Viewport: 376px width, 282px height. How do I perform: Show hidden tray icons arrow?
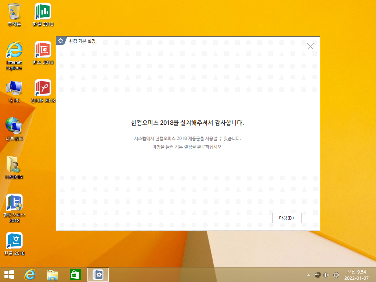[308, 275]
